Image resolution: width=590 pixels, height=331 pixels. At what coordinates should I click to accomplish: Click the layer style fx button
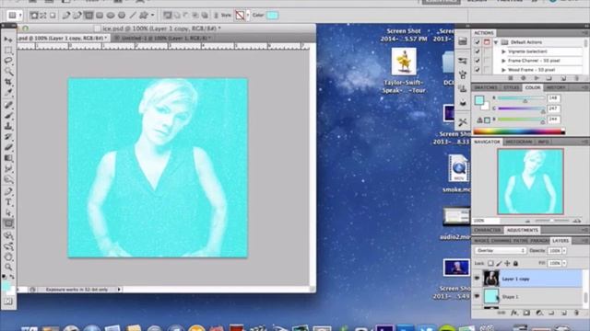point(514,313)
